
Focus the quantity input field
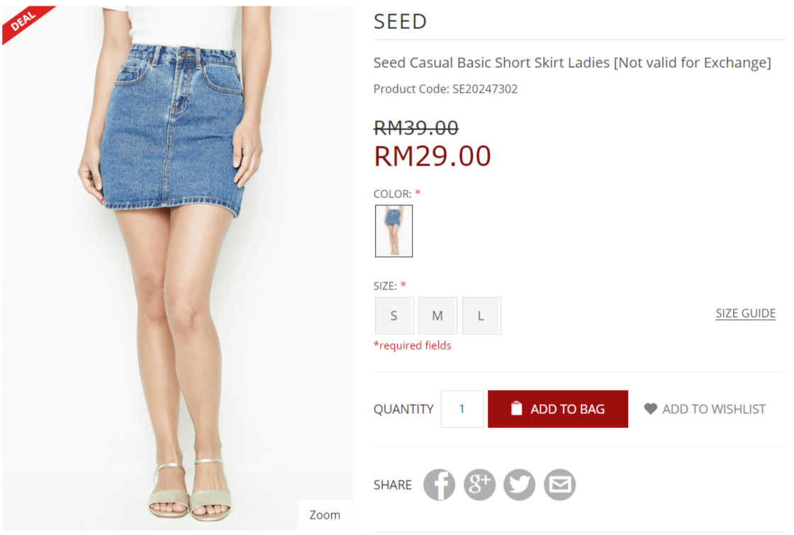pyautogui.click(x=462, y=409)
